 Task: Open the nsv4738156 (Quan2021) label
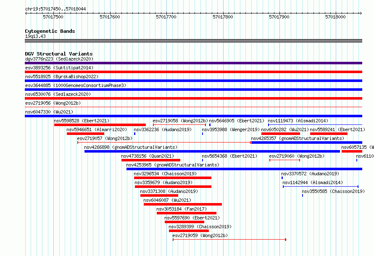[147, 156]
